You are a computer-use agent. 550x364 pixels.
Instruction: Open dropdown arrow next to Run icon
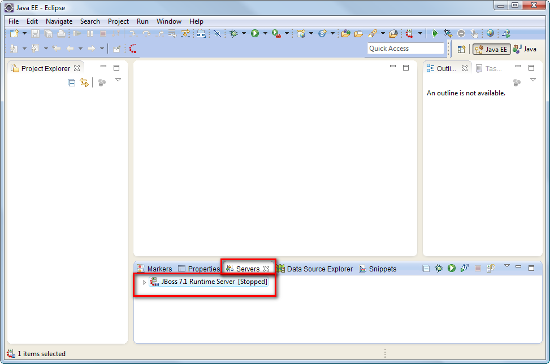click(265, 33)
